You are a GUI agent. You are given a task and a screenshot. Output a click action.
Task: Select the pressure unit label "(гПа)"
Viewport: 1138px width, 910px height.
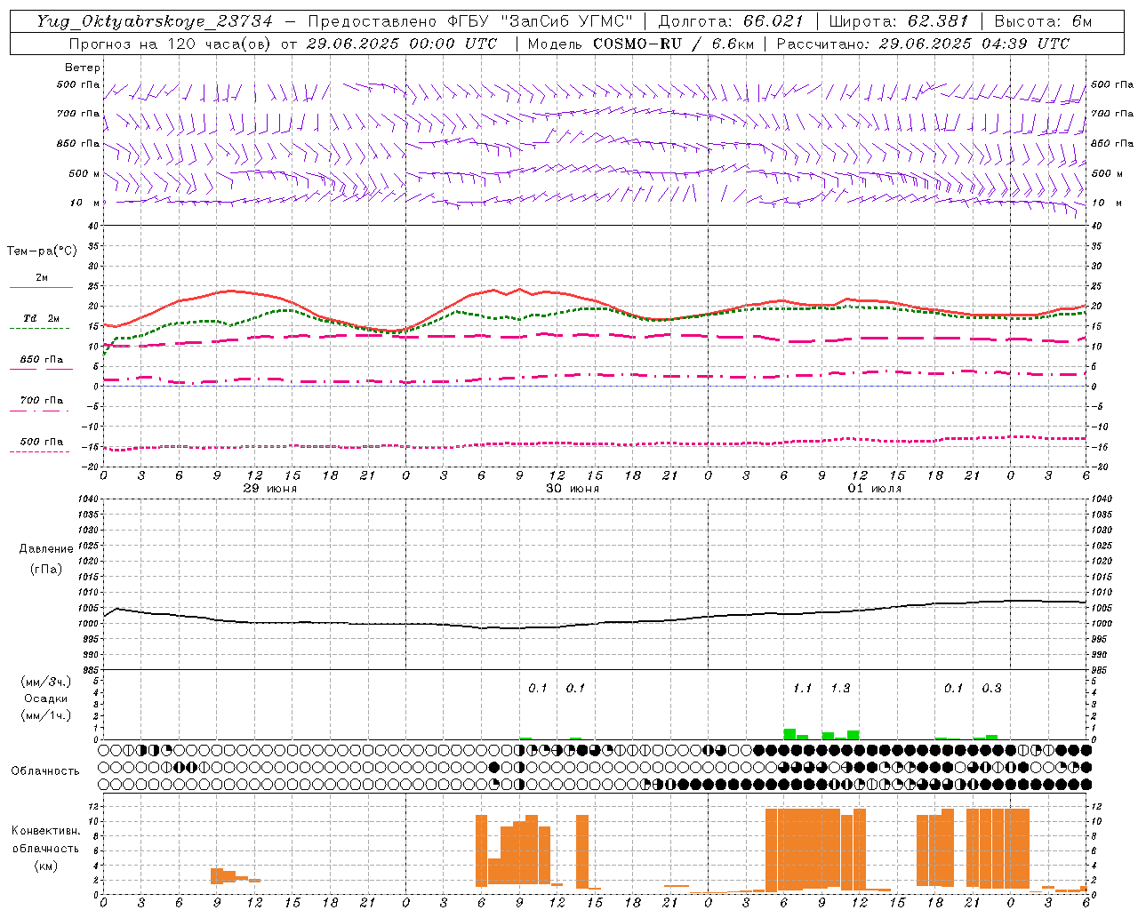(46, 569)
